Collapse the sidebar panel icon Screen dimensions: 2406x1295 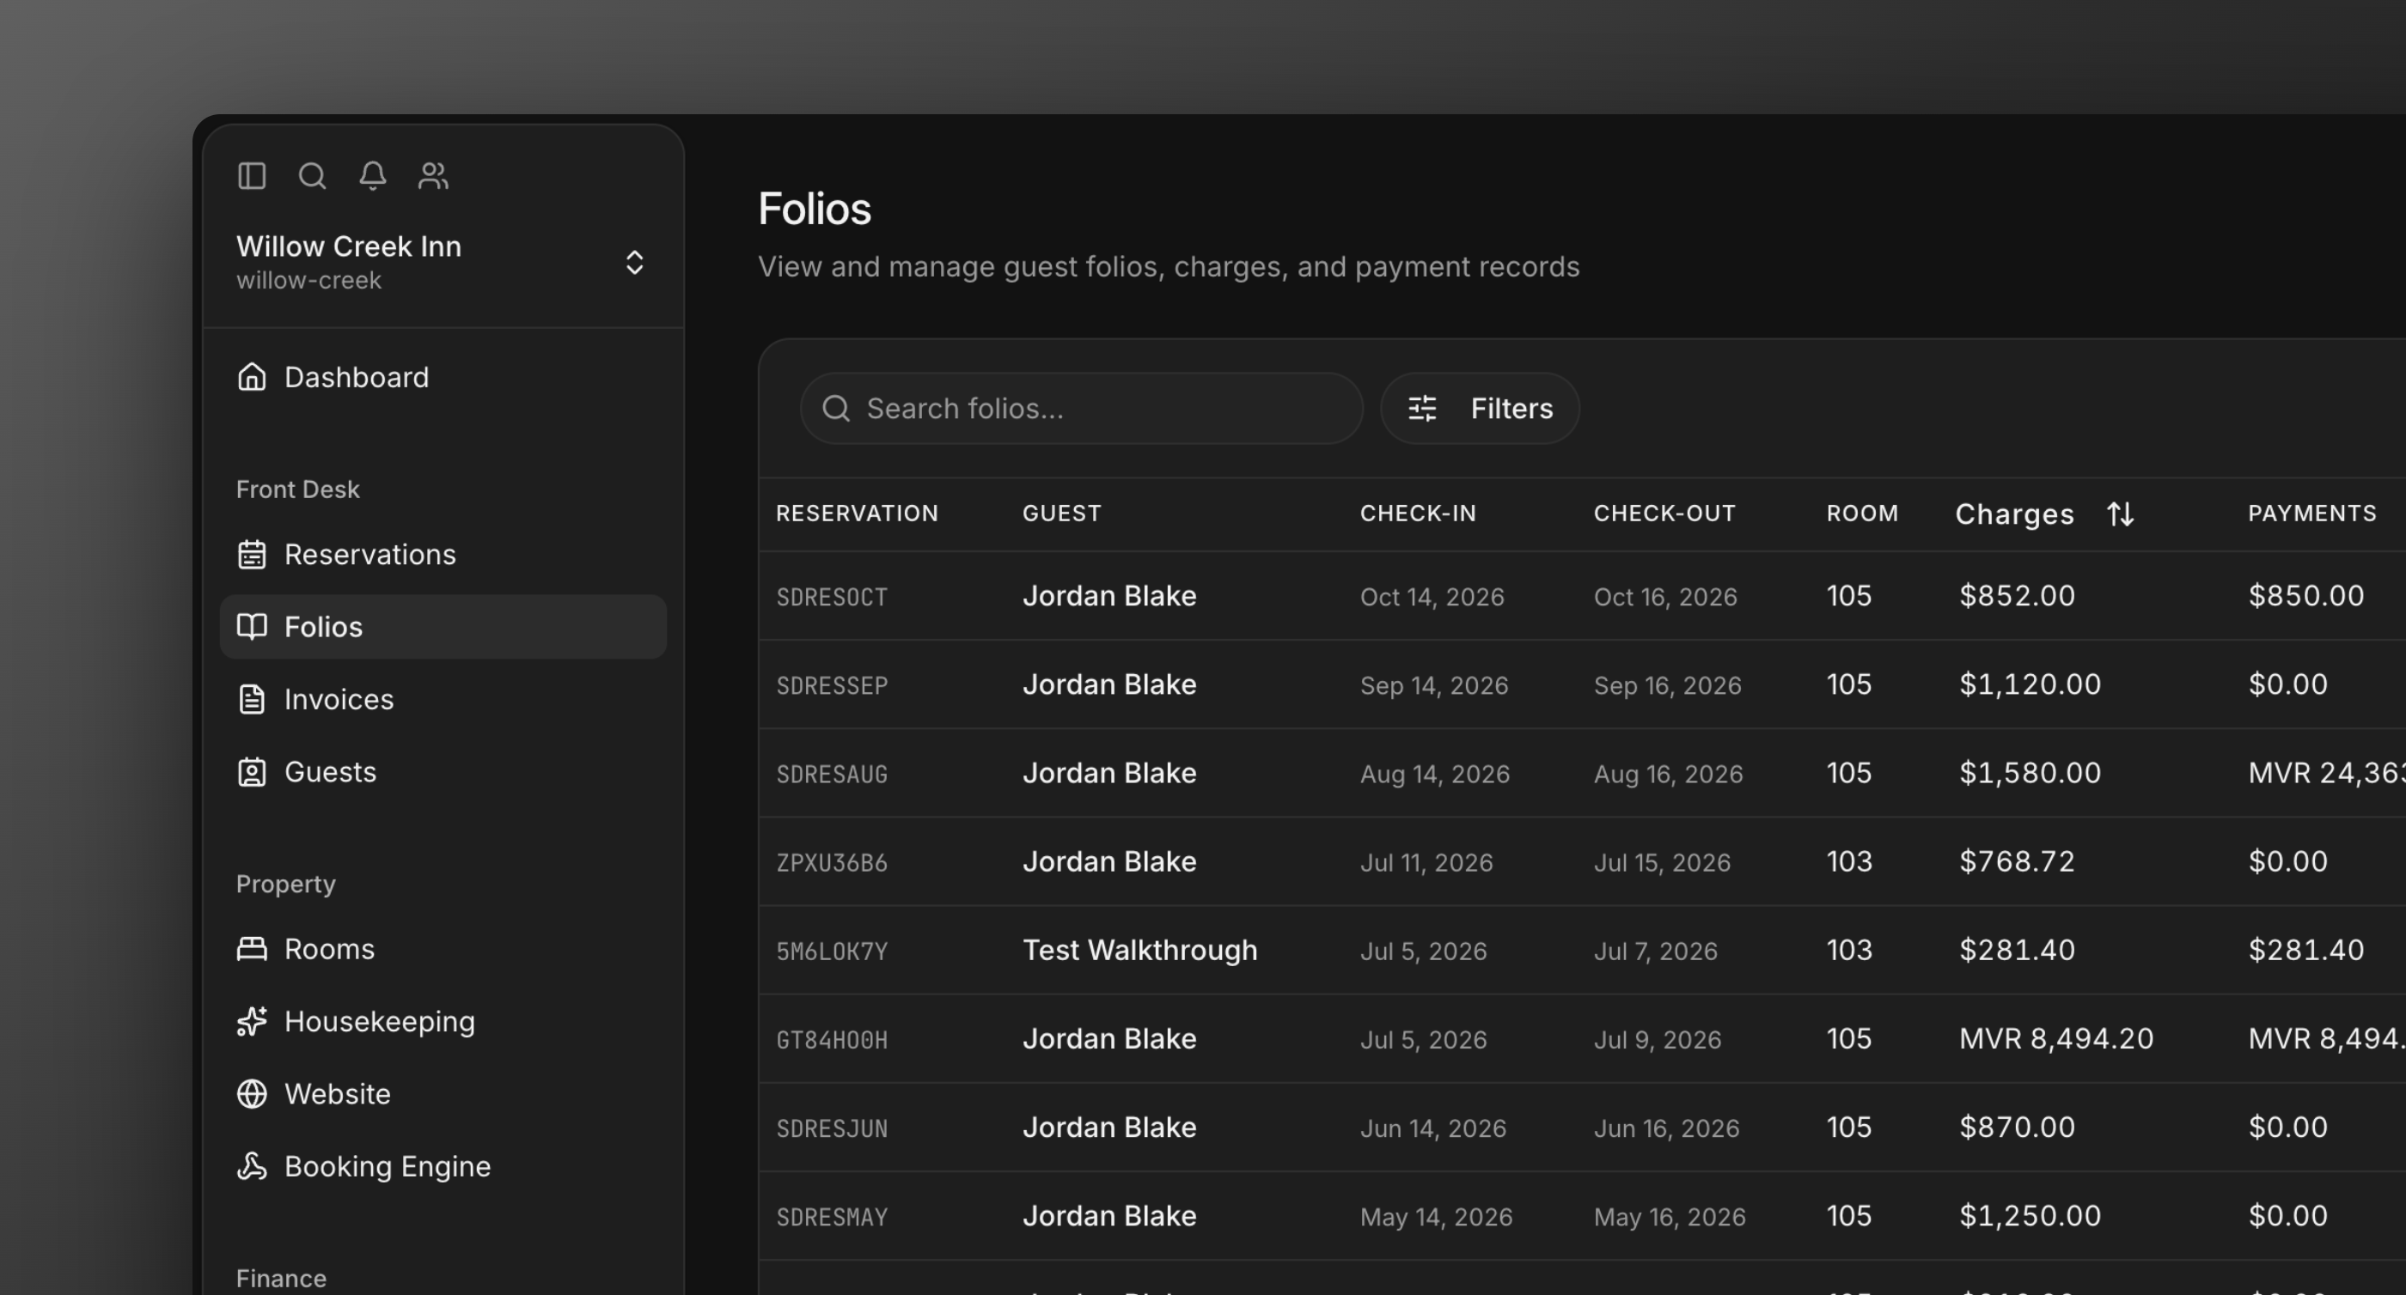[x=251, y=175]
